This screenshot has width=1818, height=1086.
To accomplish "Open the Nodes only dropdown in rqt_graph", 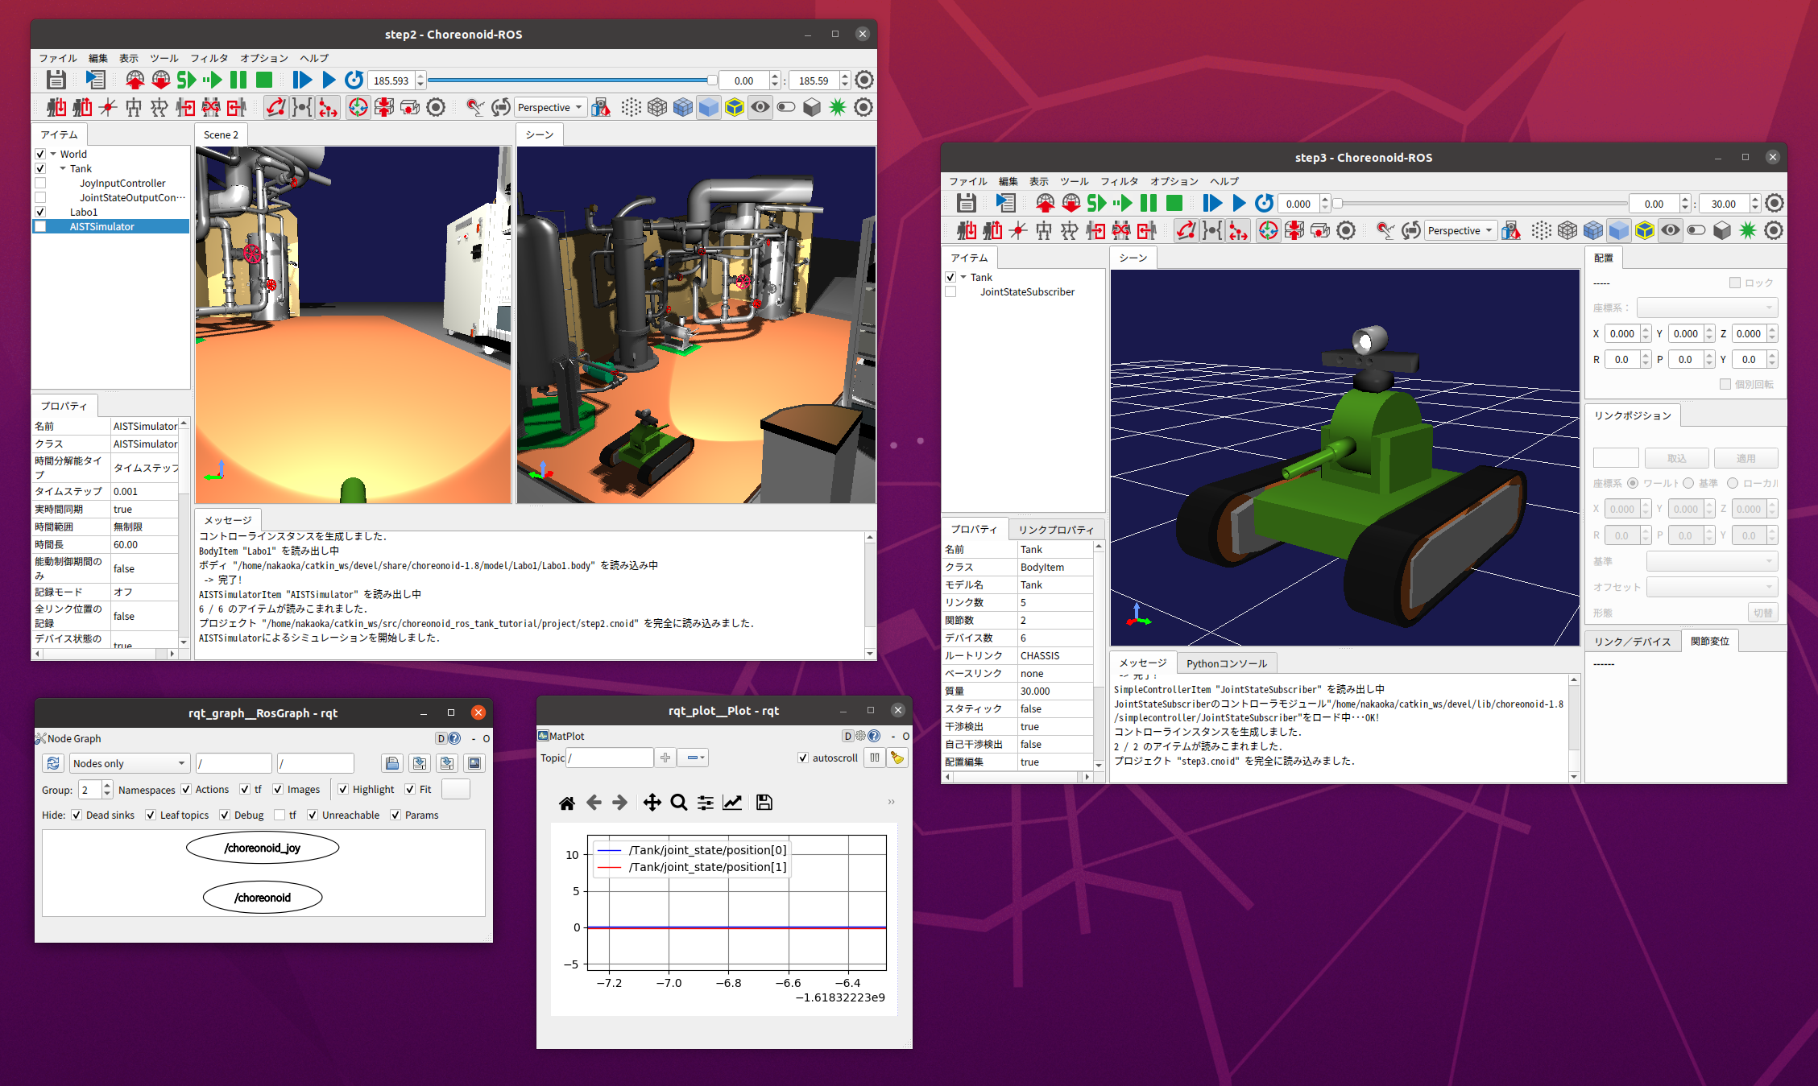I will [129, 763].
